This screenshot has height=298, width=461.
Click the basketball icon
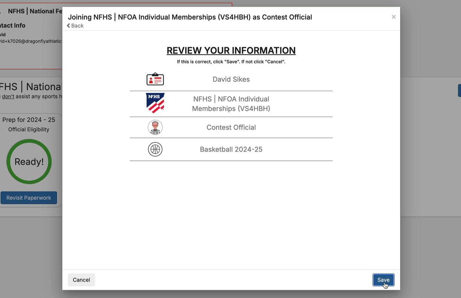[155, 149]
